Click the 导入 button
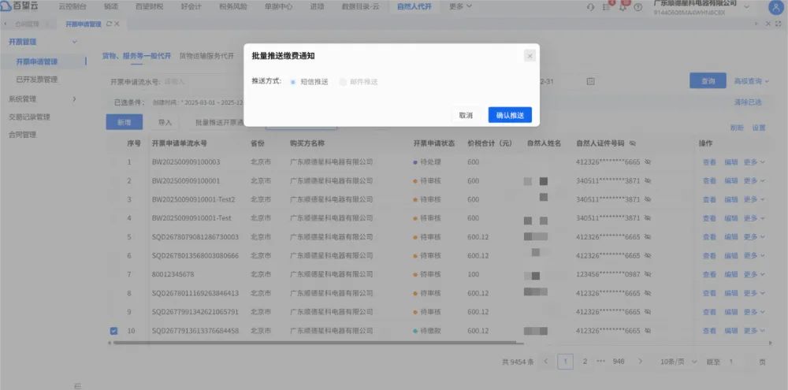Image resolution: width=788 pixels, height=390 pixels. pyautogui.click(x=165, y=122)
